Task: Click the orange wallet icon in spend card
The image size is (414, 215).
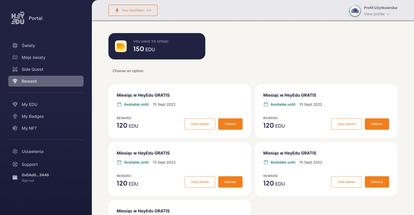Action: [121, 46]
